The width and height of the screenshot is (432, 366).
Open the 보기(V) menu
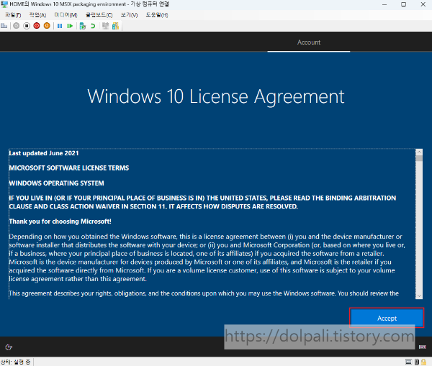[x=129, y=15]
